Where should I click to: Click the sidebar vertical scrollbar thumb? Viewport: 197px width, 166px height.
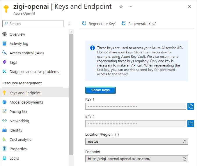point(71,95)
